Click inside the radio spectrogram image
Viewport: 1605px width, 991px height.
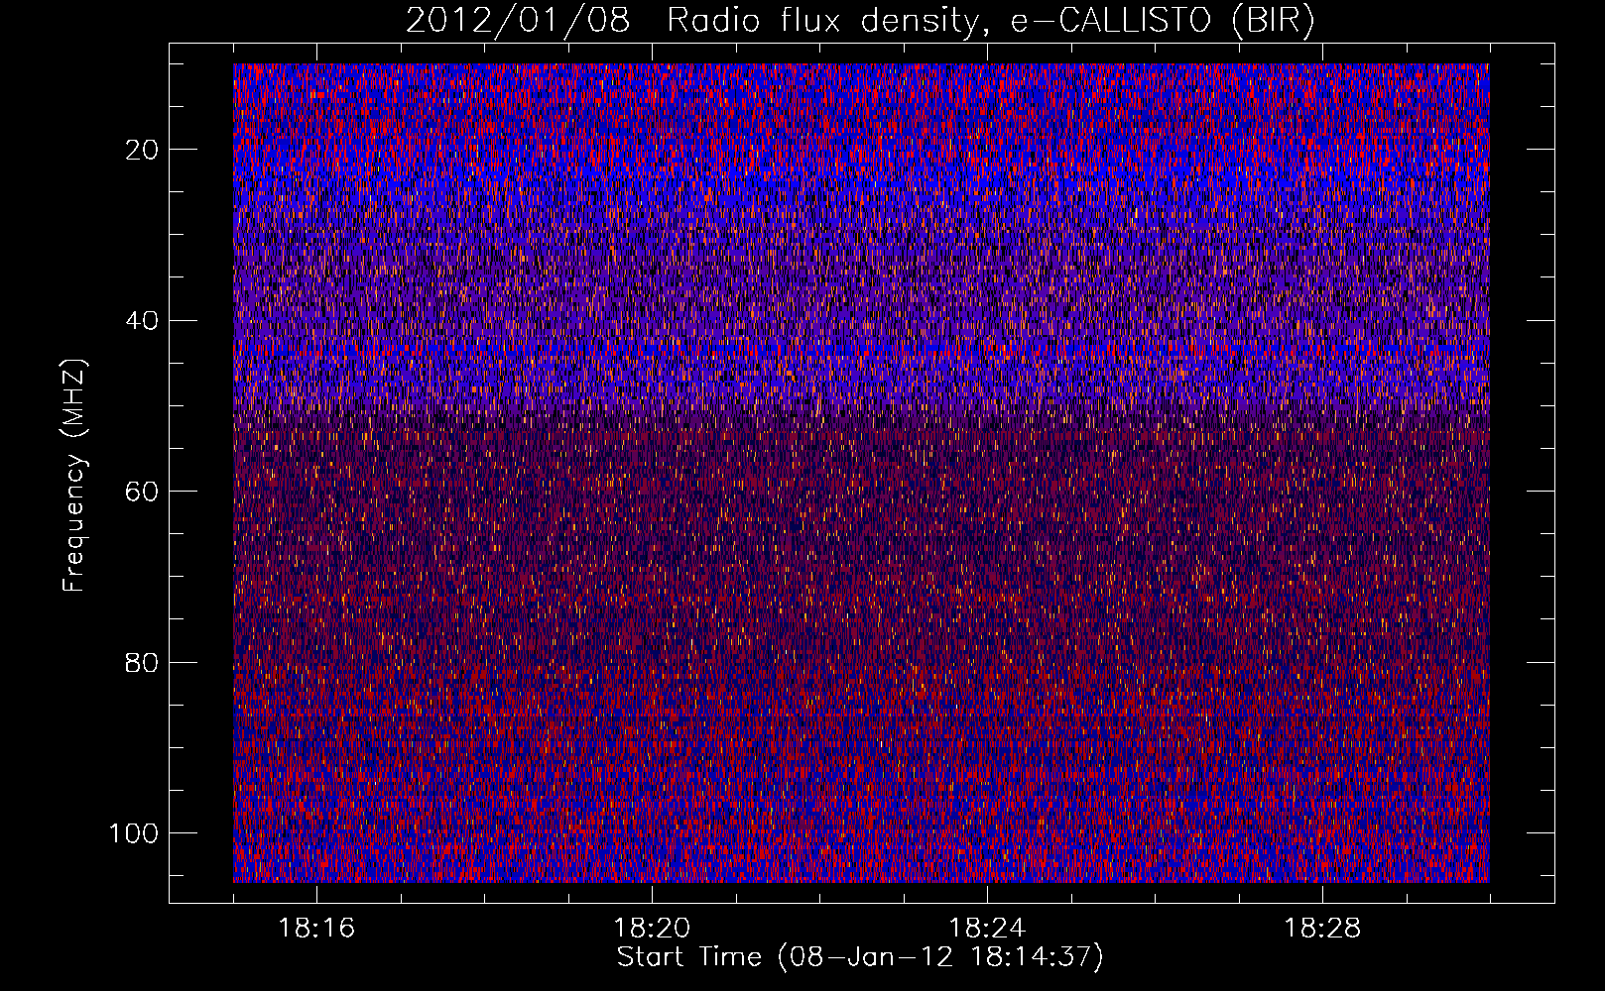[x=861, y=473]
